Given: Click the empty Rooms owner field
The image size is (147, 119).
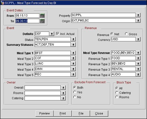Looking at the screenshot, I should pyautogui.click(x=42, y=93).
